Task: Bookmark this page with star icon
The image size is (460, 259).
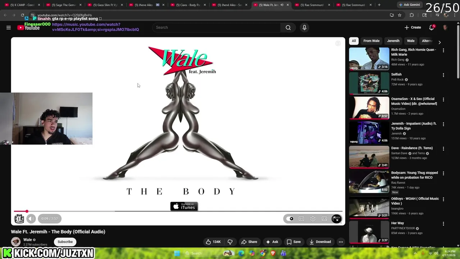Action: coord(400,15)
